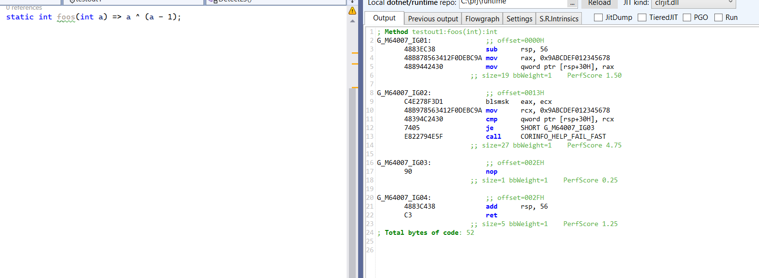Screen dimensions: 759x278
Task: Select the G_M64007_IG04: label
Action: pos(404,197)
